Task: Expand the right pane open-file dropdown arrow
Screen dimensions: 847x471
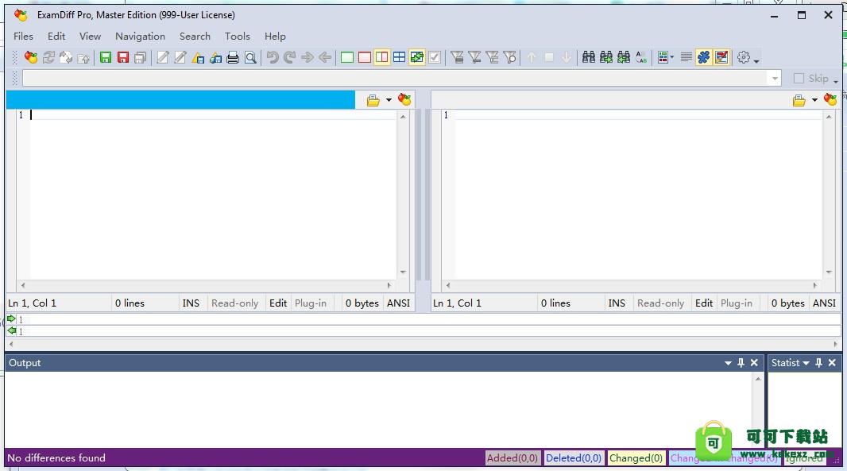Action: point(814,100)
